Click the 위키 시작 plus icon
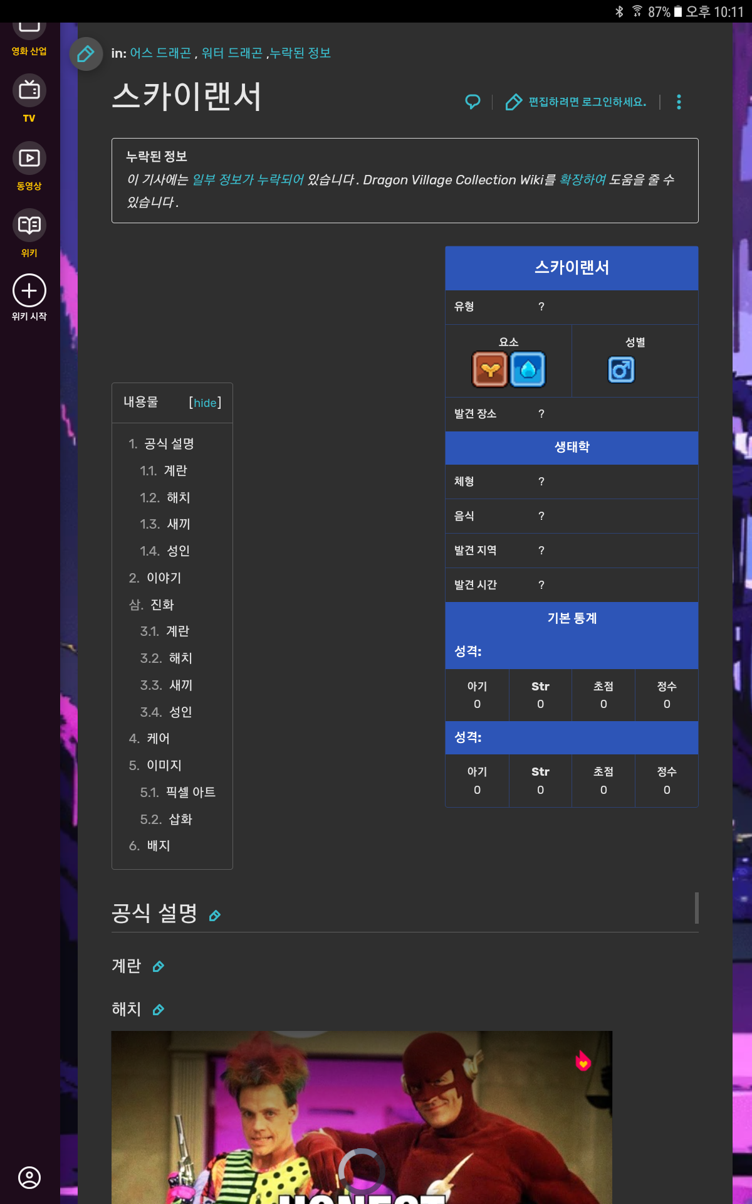Image resolution: width=752 pixels, height=1204 pixels. point(29,291)
